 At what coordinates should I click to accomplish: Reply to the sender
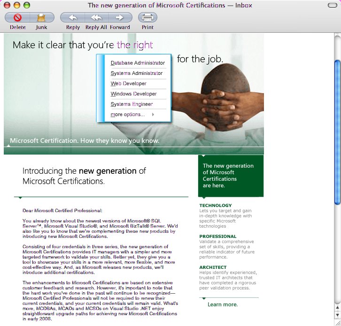click(x=73, y=18)
